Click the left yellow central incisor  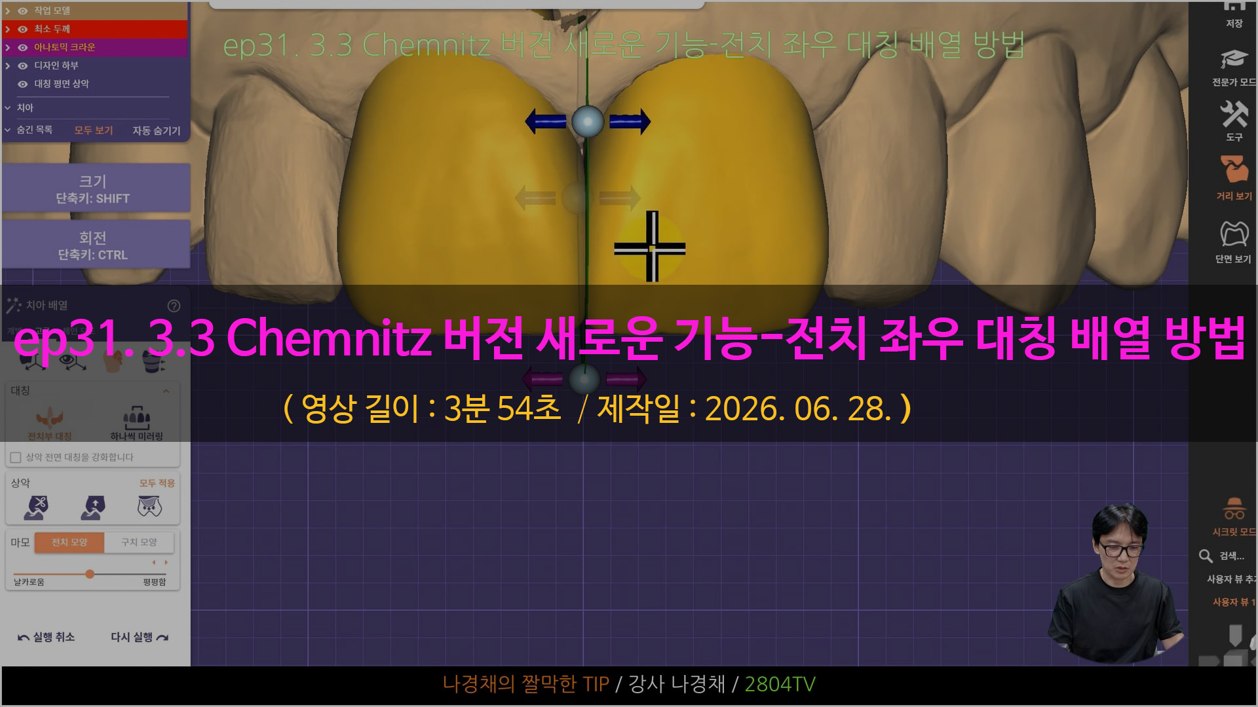click(459, 196)
